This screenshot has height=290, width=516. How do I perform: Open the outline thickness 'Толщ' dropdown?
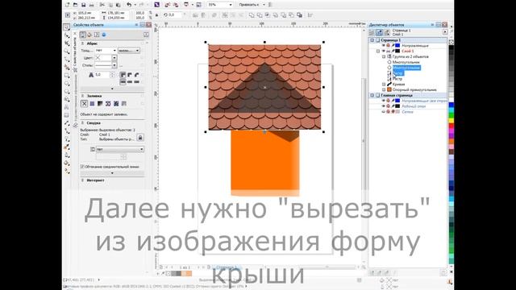click(114, 51)
